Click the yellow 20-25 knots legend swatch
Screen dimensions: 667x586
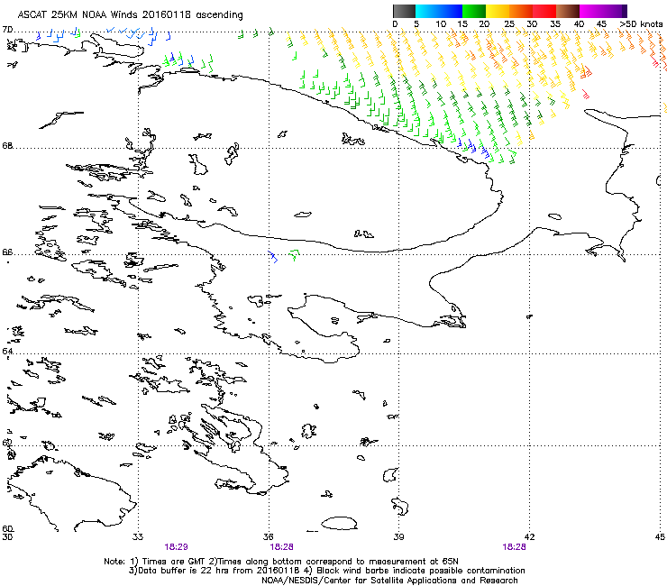(x=498, y=11)
